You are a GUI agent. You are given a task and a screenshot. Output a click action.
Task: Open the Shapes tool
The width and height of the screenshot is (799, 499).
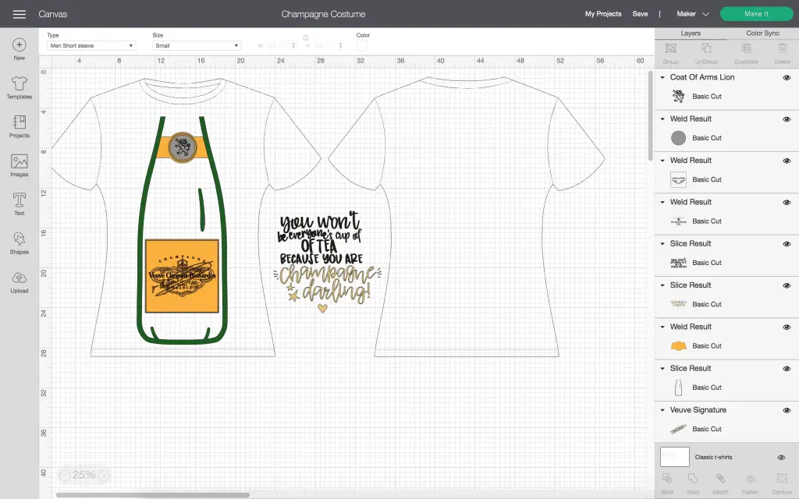click(x=20, y=243)
